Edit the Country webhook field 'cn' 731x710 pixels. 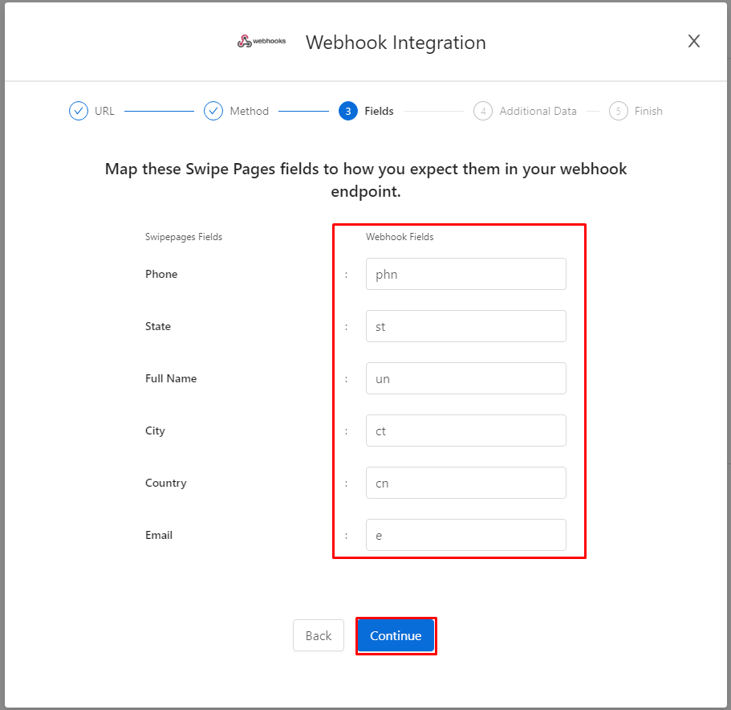click(x=465, y=483)
